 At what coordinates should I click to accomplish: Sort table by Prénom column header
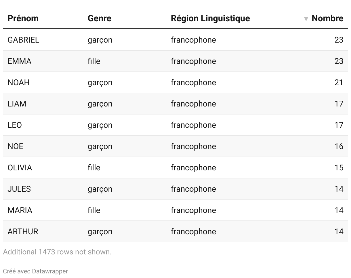[x=23, y=18]
